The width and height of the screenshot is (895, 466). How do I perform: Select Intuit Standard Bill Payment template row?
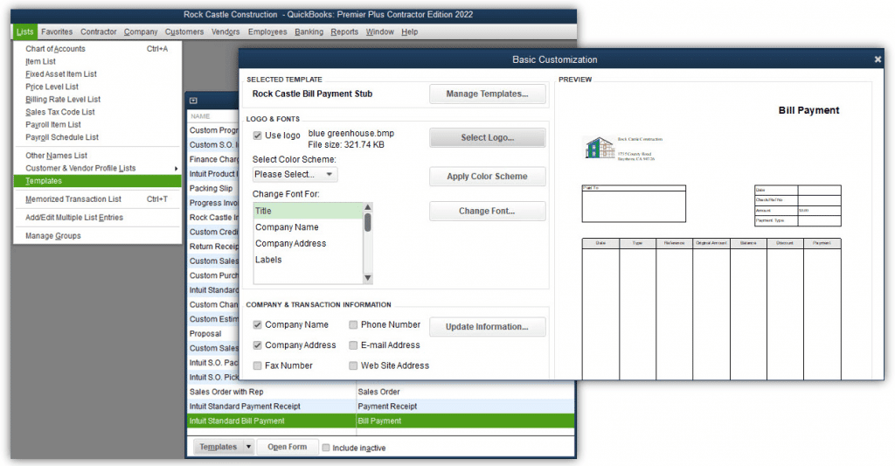coord(380,421)
